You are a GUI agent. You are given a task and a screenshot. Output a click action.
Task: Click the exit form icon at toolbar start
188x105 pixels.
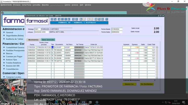coord(52,19)
